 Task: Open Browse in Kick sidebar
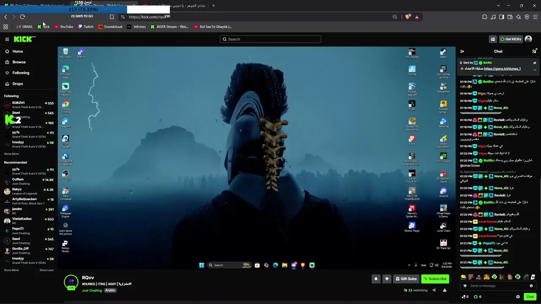coord(19,62)
